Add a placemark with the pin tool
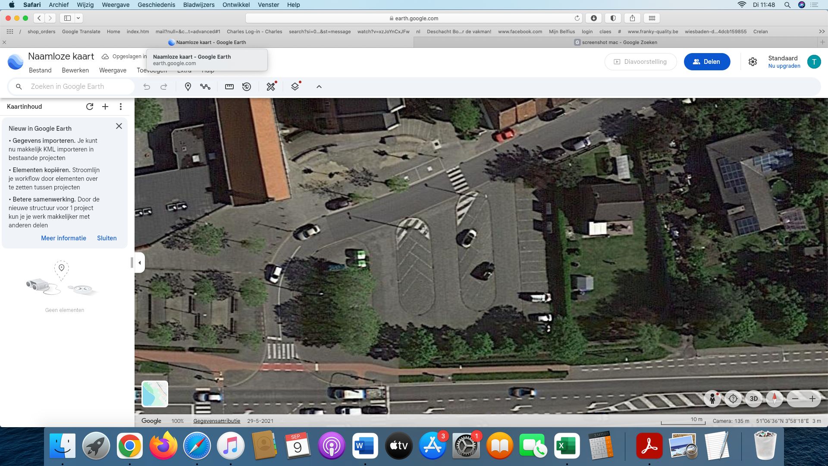The width and height of the screenshot is (828, 466). 188,87
